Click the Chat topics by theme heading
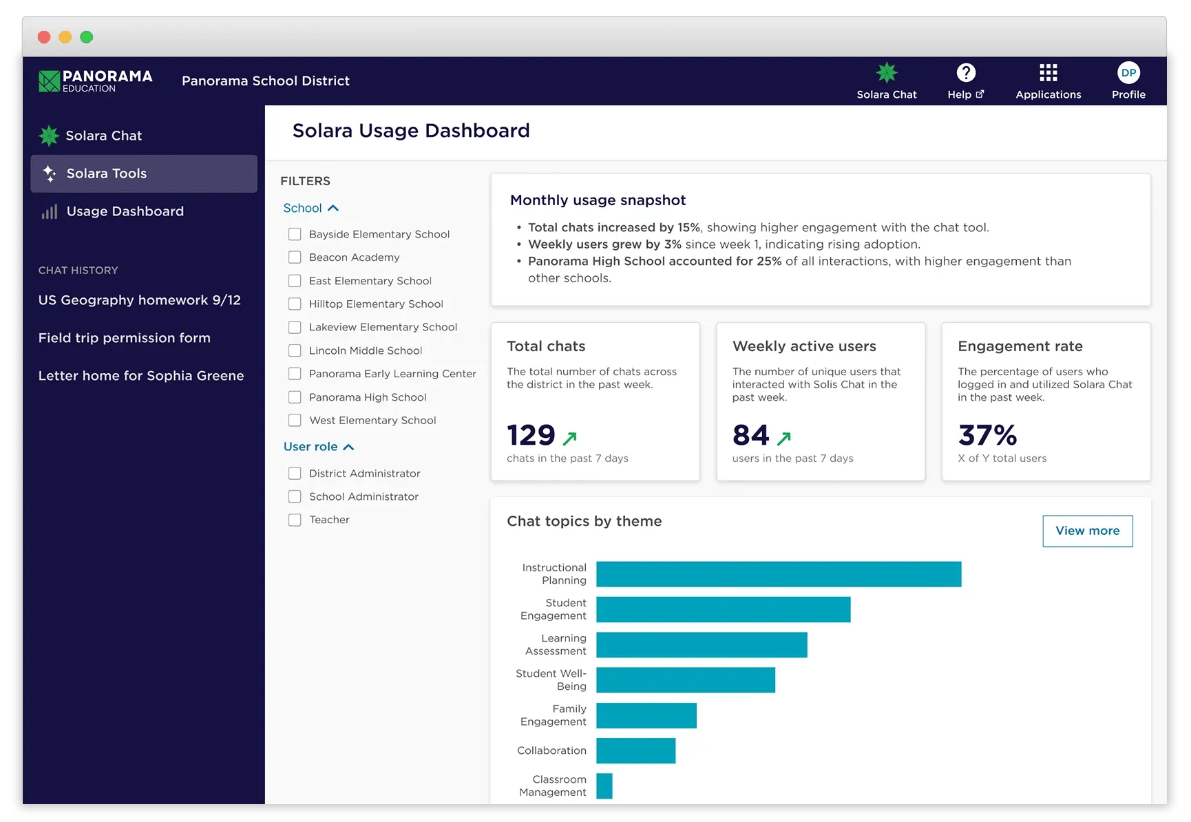 pyautogui.click(x=584, y=521)
